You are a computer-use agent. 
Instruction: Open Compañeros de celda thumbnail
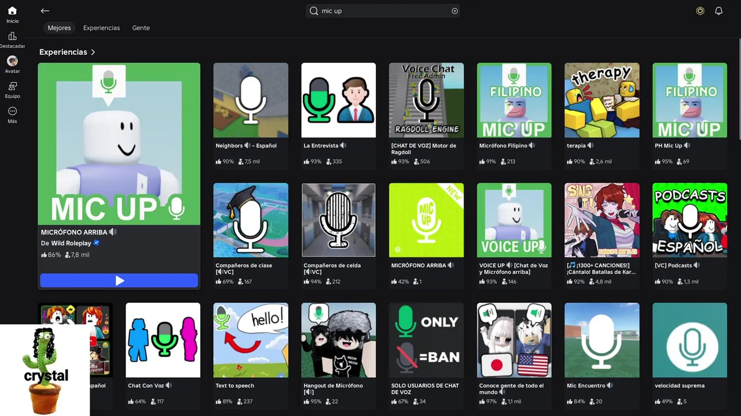pos(339,220)
